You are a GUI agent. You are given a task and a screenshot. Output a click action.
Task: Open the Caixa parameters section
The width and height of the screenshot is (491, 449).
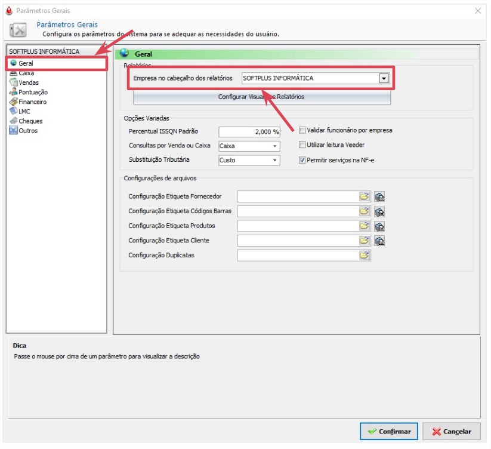tap(26, 73)
